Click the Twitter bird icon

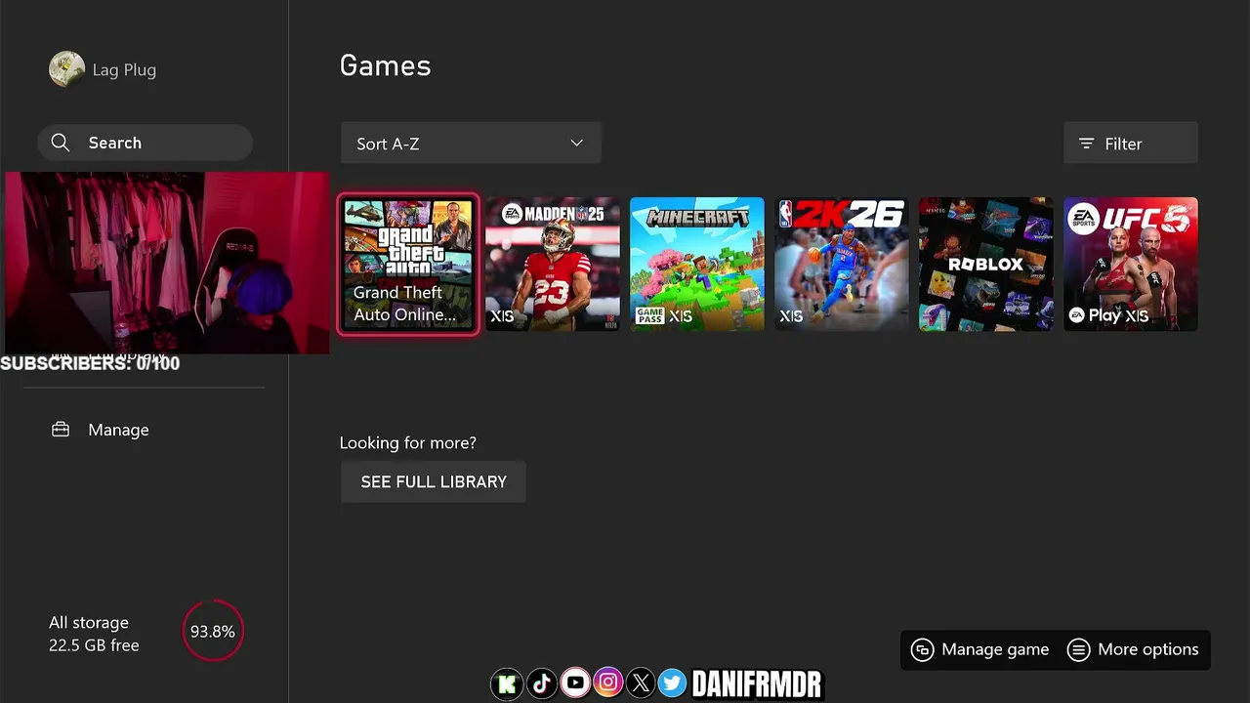pyautogui.click(x=672, y=684)
